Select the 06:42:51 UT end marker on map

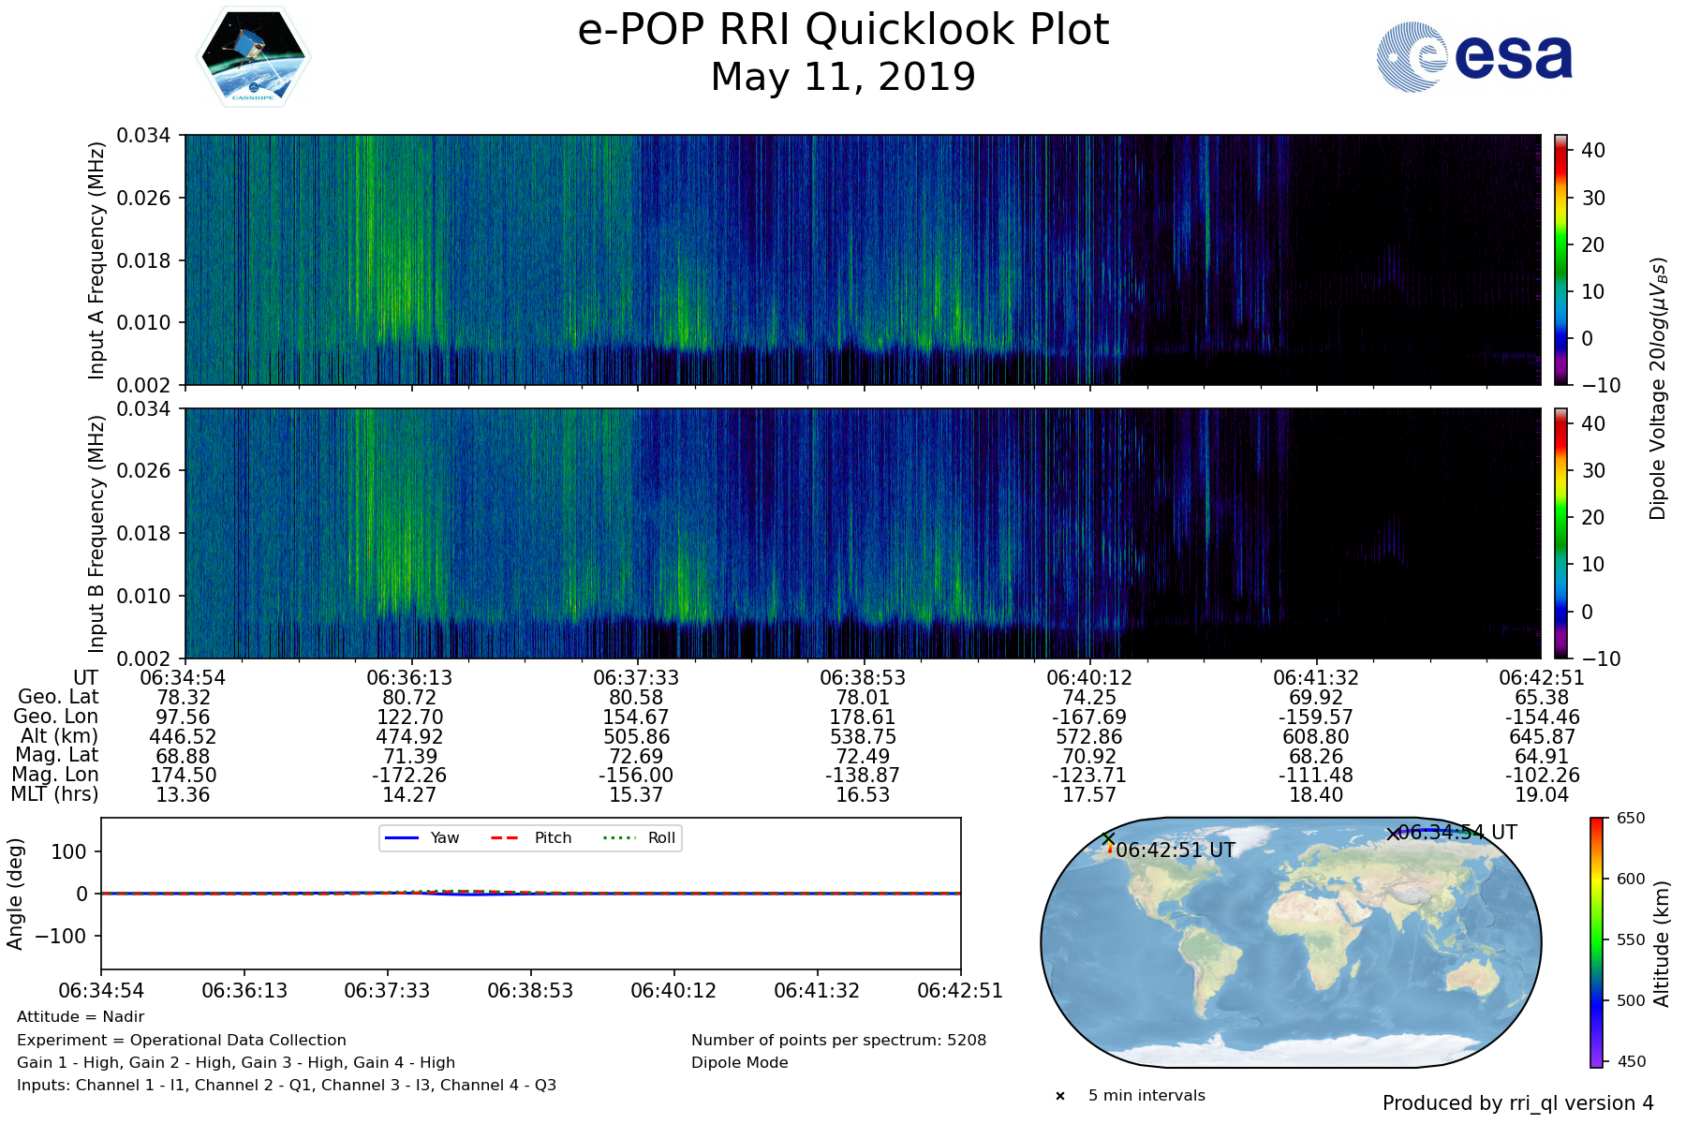pos(1109,839)
